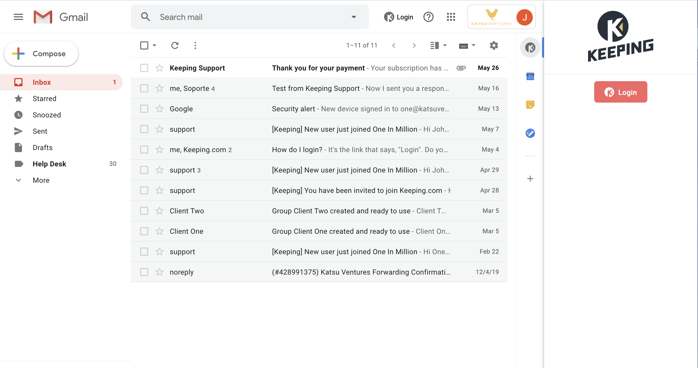
Task: Star the Client One email
Action: pos(159,231)
